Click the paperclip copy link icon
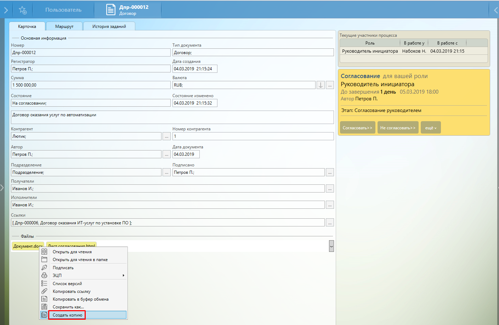This screenshot has height=325, width=499. pyautogui.click(x=44, y=291)
